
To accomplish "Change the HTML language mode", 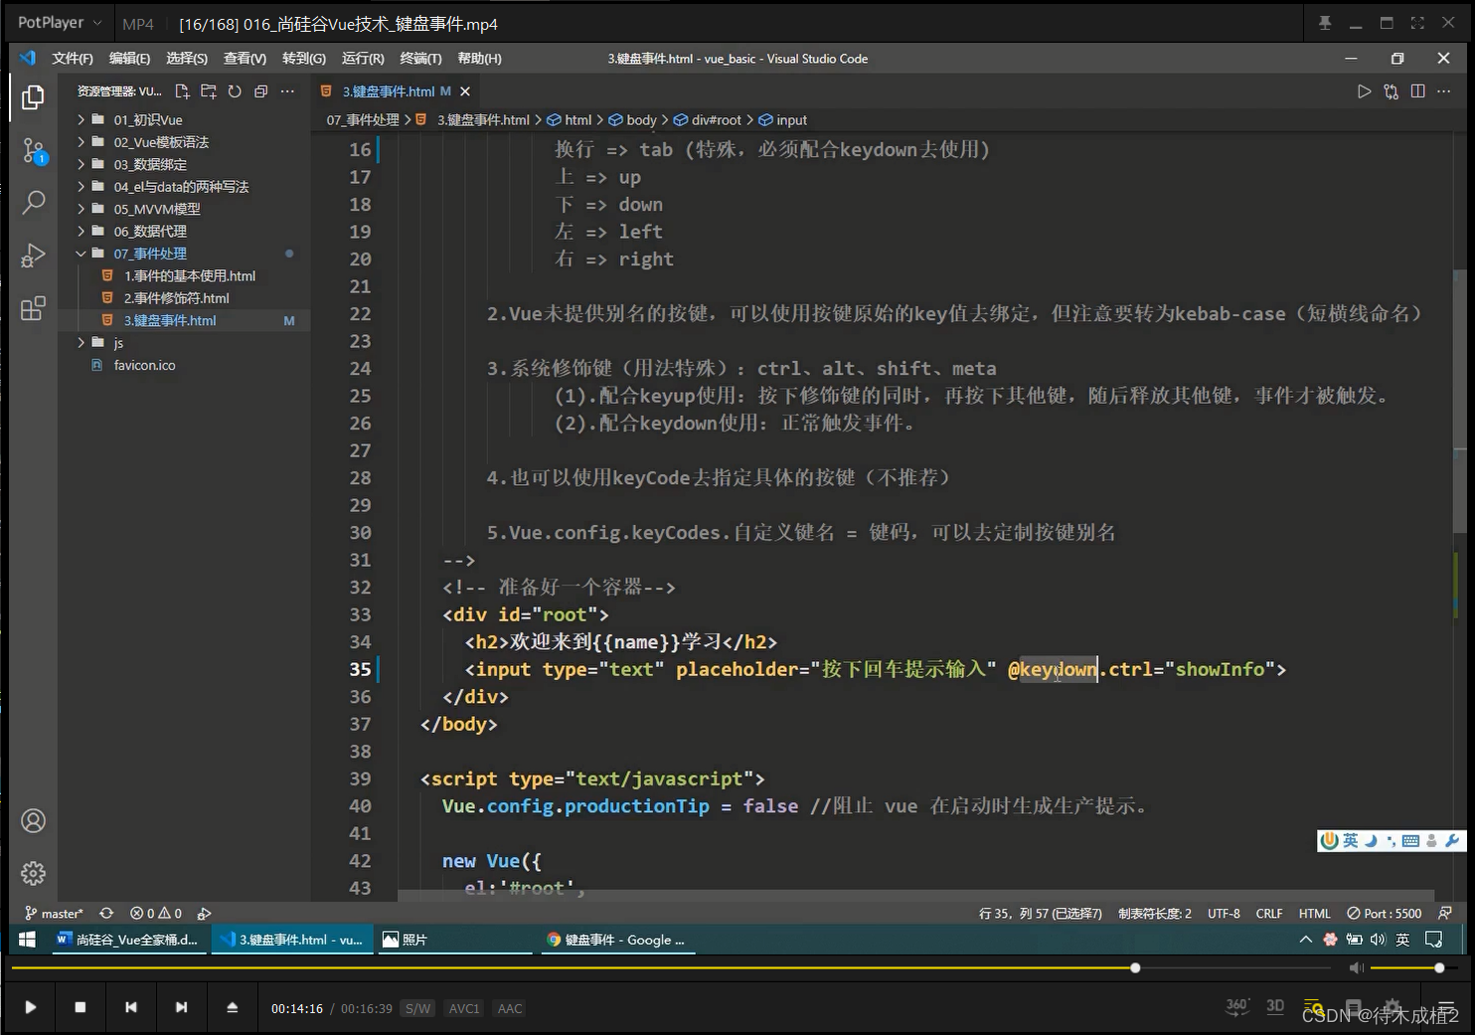I will [x=1314, y=913].
